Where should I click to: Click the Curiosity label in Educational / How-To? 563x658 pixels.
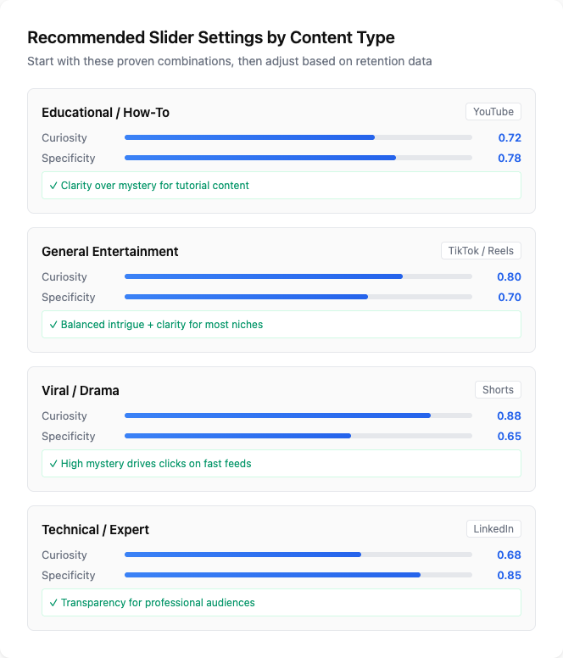(x=64, y=137)
